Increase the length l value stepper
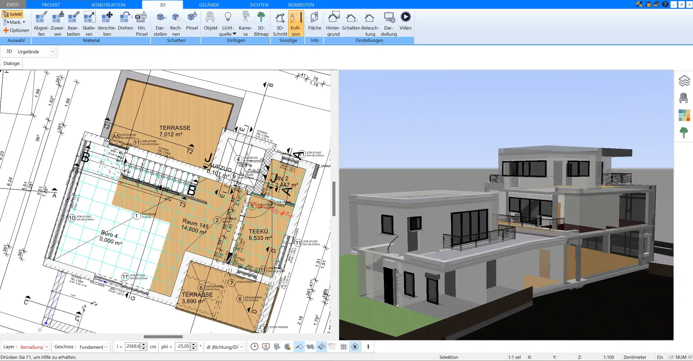Image resolution: width=693 pixels, height=361 pixels. coord(144,345)
